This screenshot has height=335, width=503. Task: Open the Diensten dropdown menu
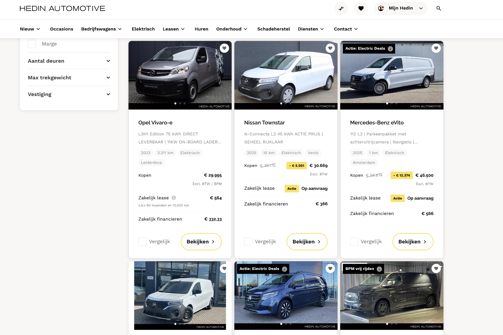[311, 29]
